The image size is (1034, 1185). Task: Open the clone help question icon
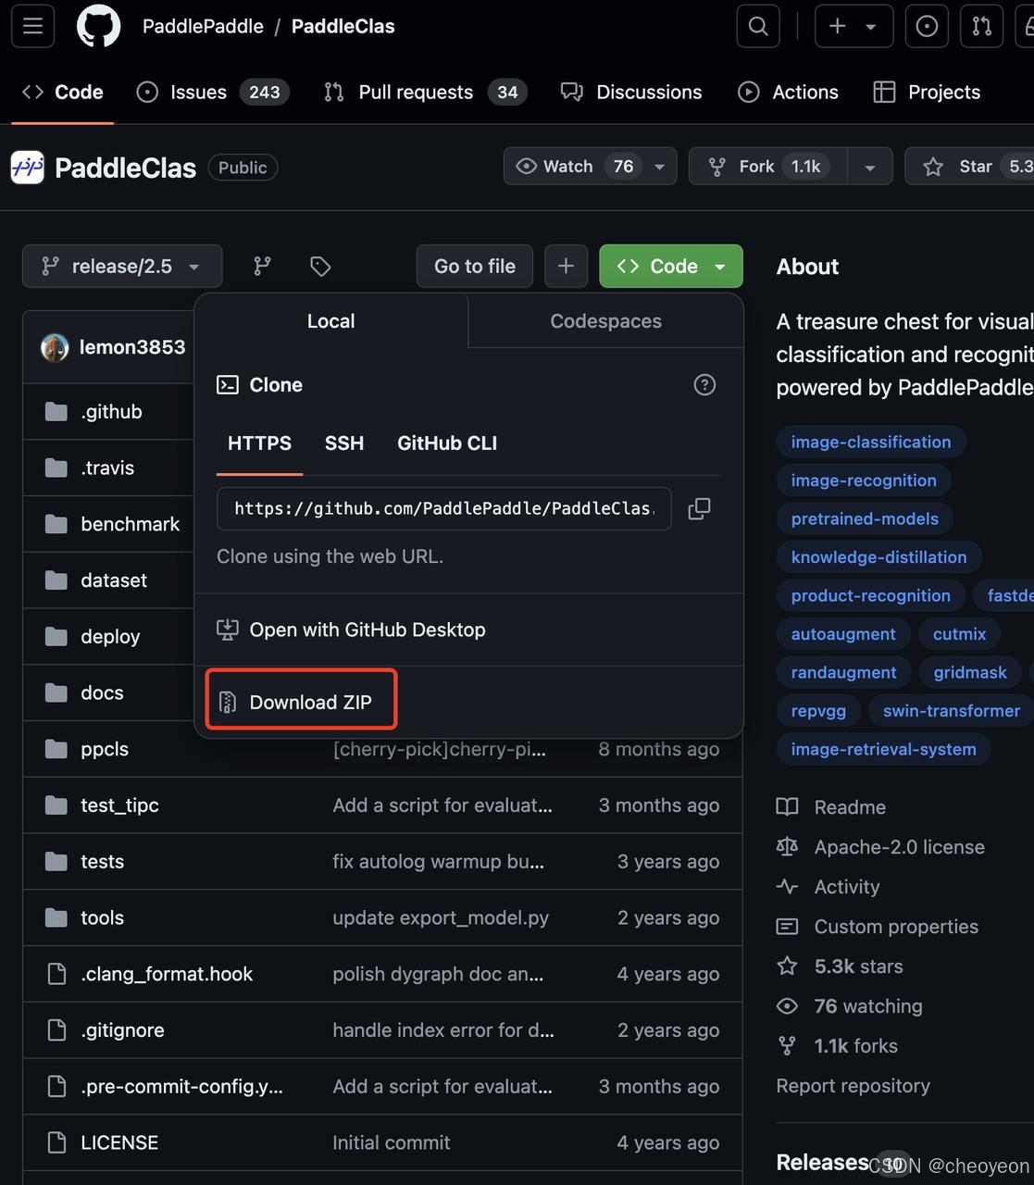(704, 385)
